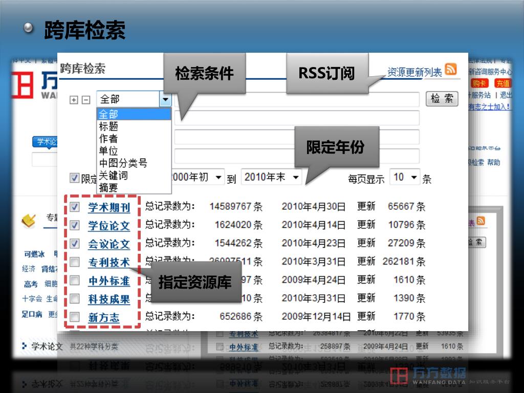This screenshot has width=524, height=393.
Task: Open the 科技成果 database link
Action: (x=109, y=299)
